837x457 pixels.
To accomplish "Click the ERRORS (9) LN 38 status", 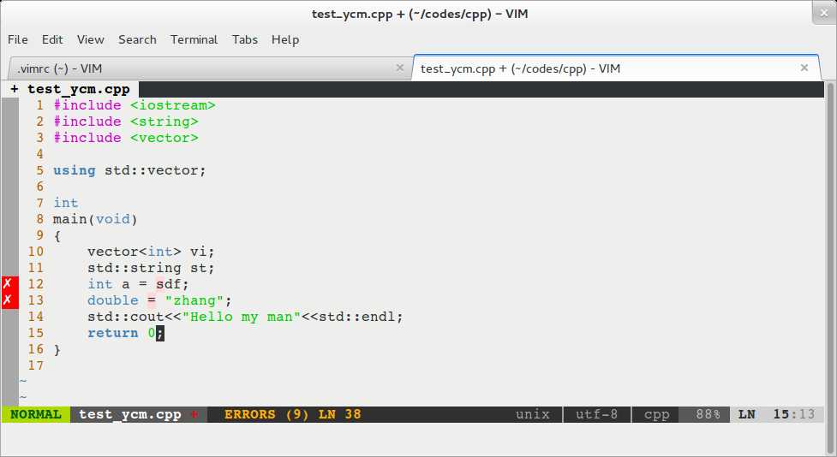I will click(292, 414).
